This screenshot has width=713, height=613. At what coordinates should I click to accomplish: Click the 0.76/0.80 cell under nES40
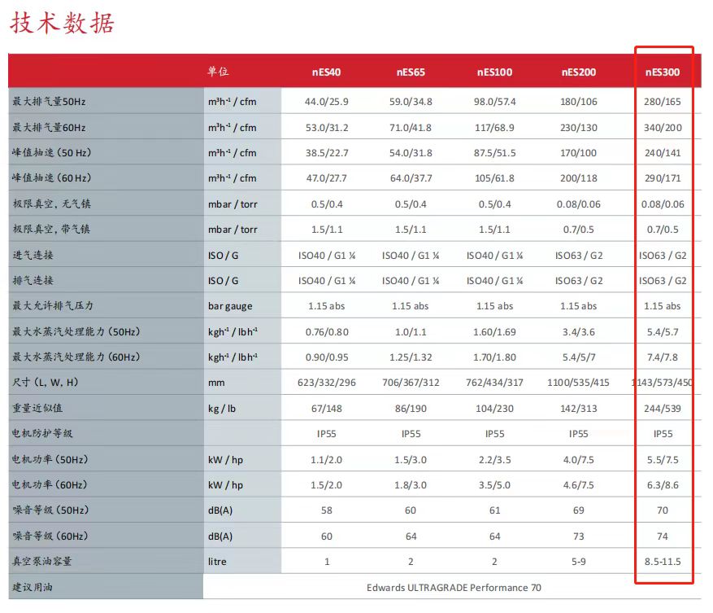pyautogui.click(x=327, y=332)
